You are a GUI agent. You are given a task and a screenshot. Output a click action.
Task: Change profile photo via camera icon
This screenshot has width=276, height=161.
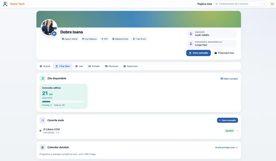[x=54, y=34]
